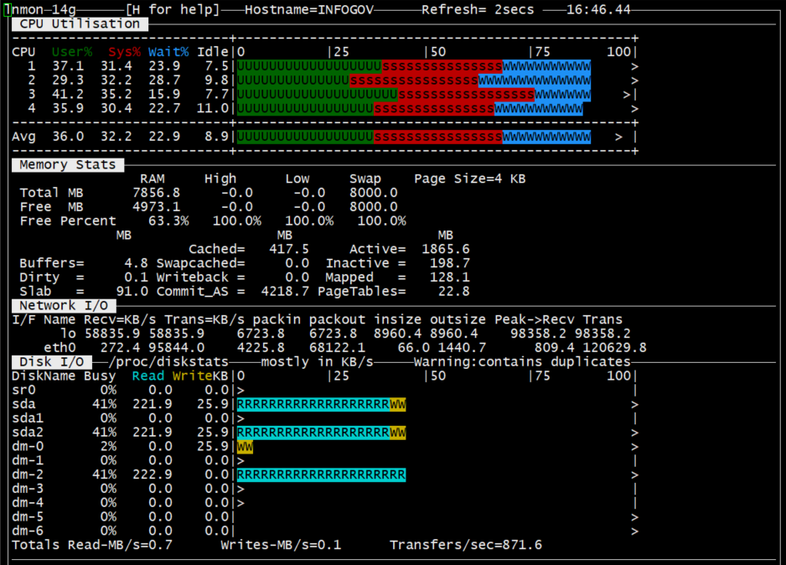786x565 pixels.
Task: Click the CPU 3 utilisation bar
Action: (x=414, y=94)
